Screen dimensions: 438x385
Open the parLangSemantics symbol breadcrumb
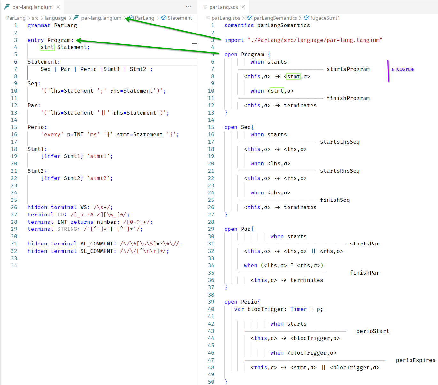[x=275, y=18]
